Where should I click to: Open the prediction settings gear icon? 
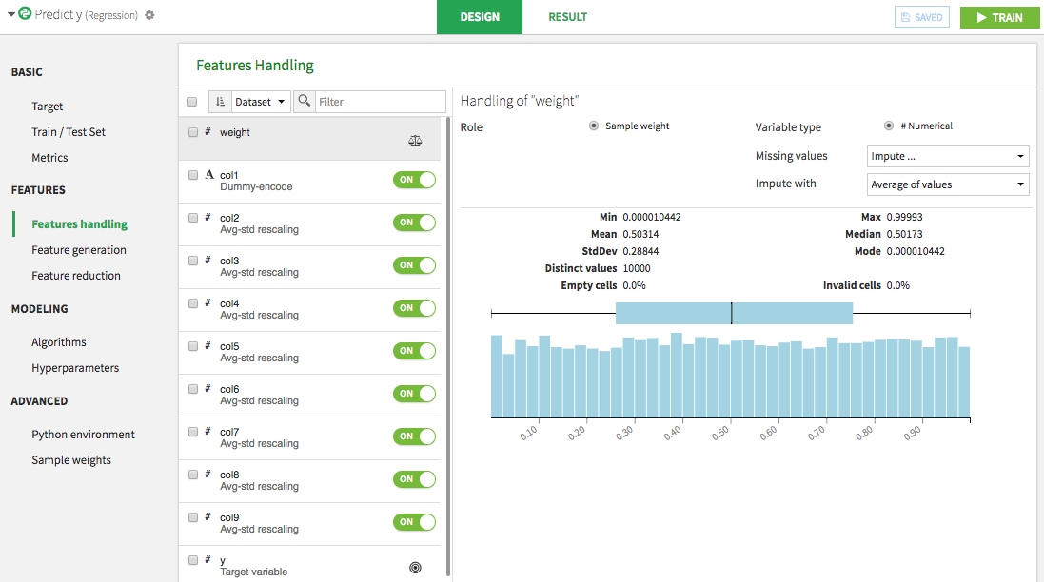click(x=150, y=16)
